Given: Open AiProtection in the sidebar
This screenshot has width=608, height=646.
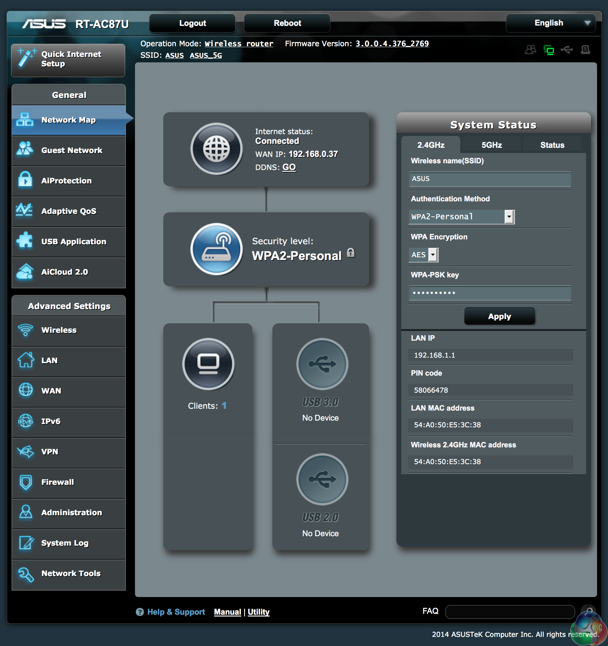Looking at the screenshot, I should (x=67, y=181).
